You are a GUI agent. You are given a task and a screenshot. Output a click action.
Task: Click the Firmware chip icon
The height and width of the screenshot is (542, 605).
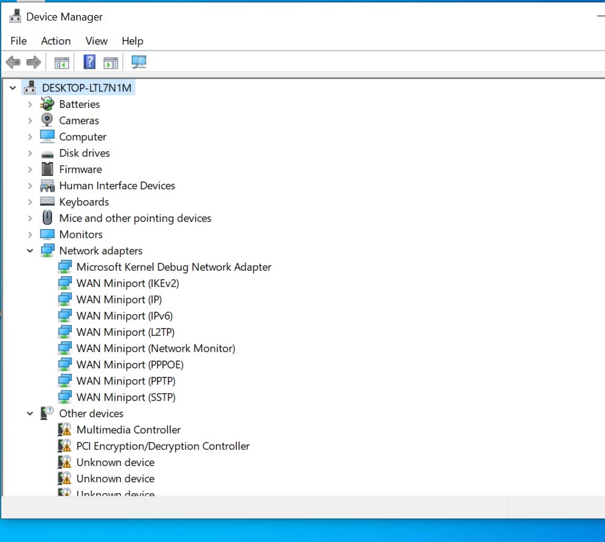click(x=48, y=169)
